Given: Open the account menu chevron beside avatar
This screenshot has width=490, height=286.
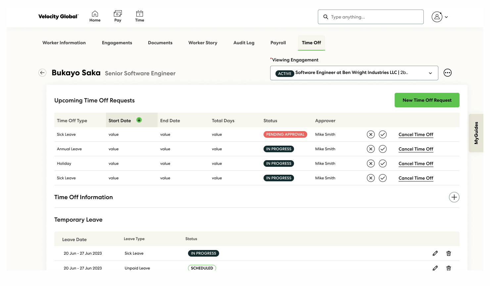Looking at the screenshot, I should tap(446, 17).
